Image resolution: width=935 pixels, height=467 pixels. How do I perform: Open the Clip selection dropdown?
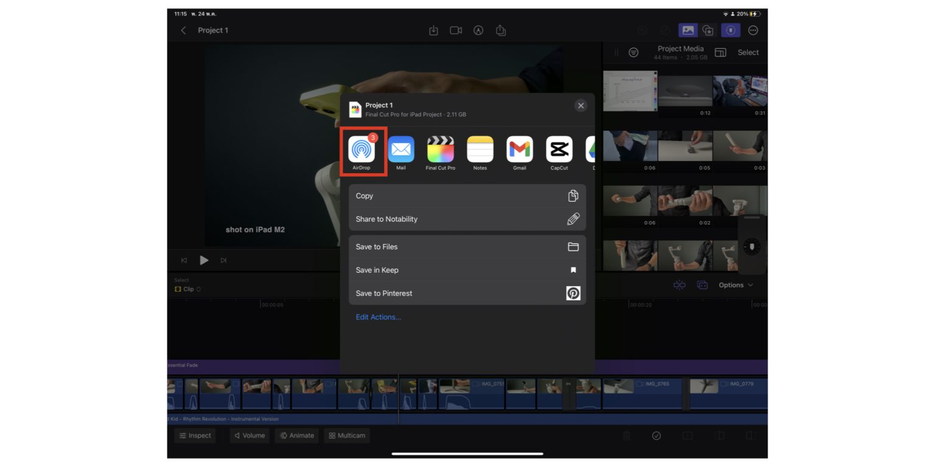tap(187, 289)
